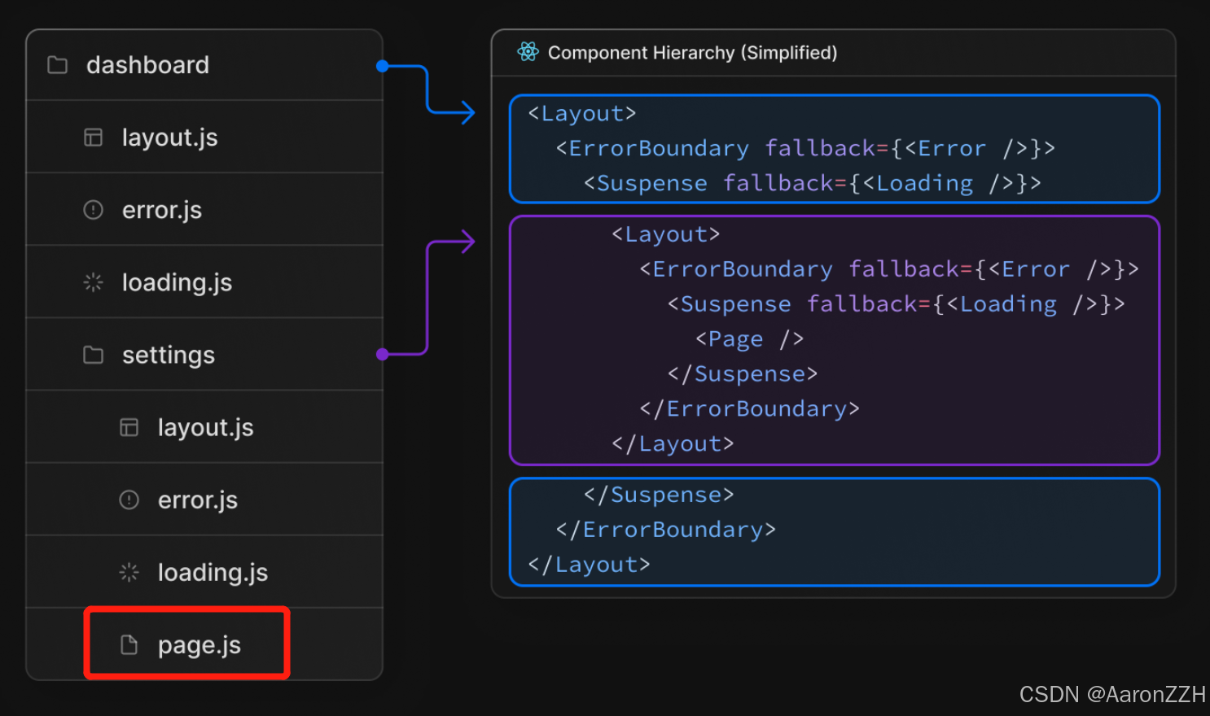Click the layout icon beside settings' layout.js
Screen dimensions: 1210x716
[x=129, y=427]
